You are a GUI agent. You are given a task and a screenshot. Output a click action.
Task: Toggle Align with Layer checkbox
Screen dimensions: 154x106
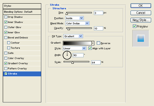pyautogui.click(x=90, y=48)
